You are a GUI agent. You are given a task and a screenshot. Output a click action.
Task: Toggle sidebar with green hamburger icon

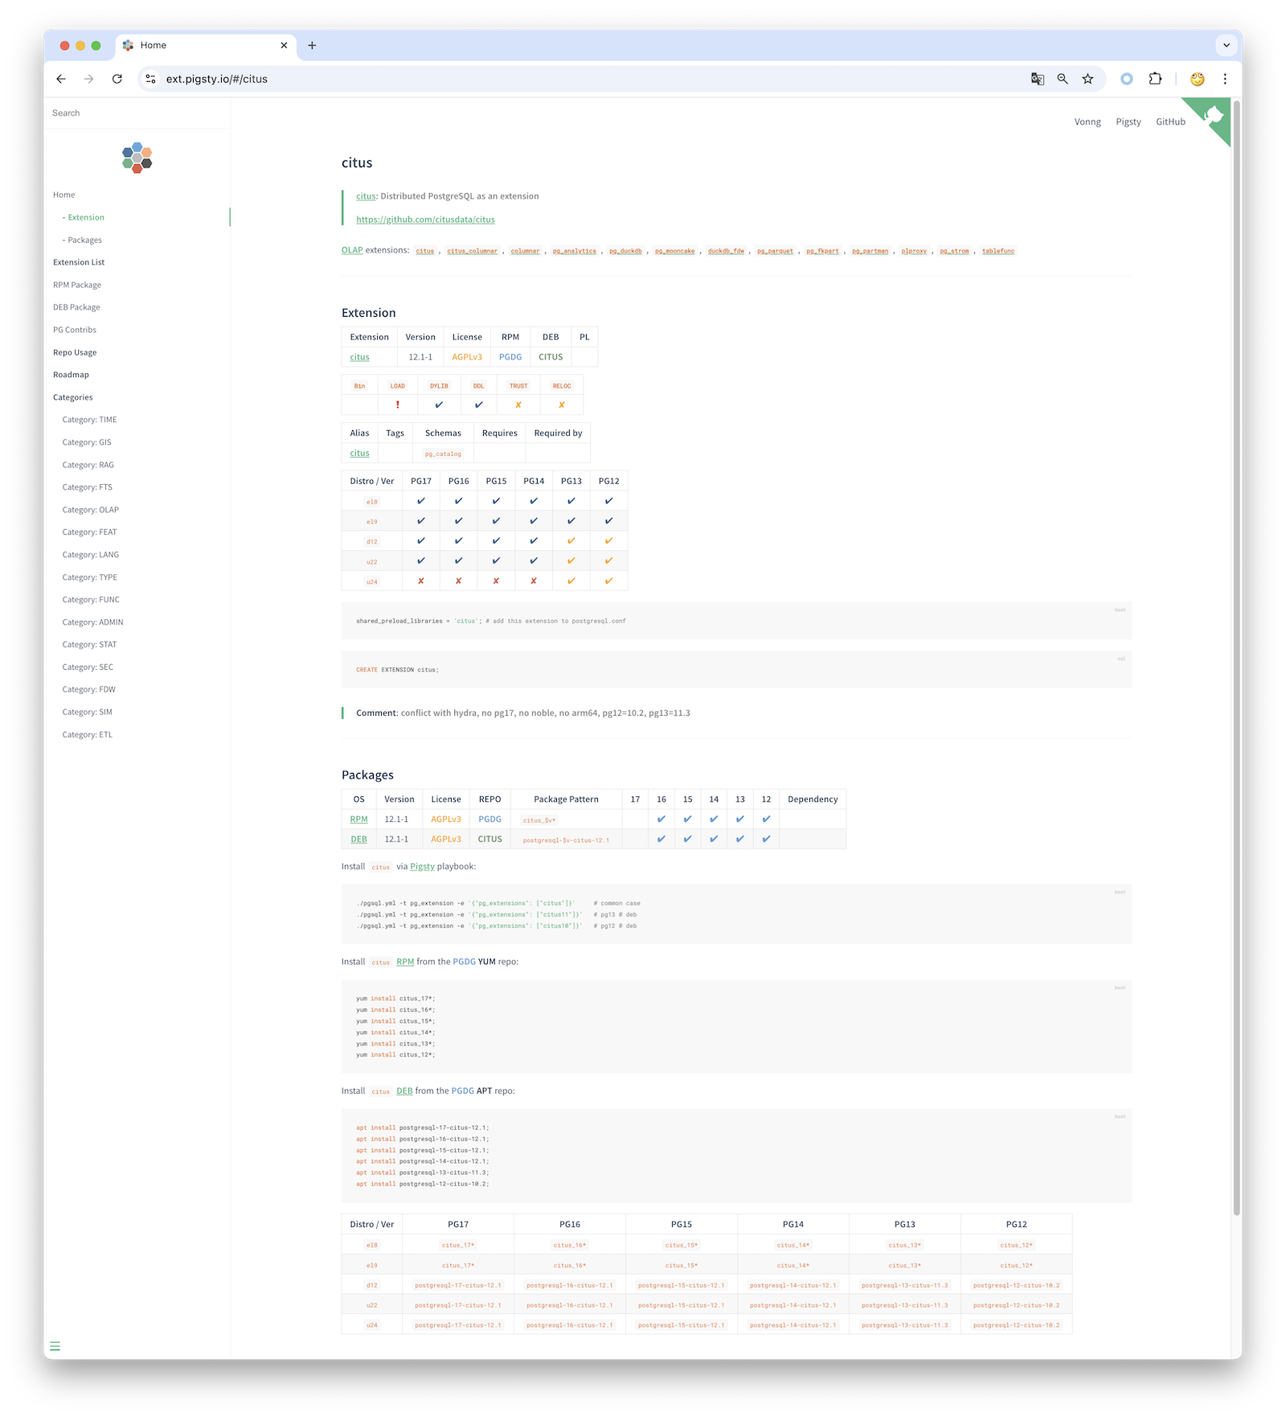pyautogui.click(x=55, y=1346)
